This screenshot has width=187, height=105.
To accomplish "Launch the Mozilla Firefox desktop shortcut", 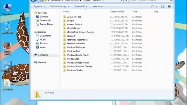I will tap(7, 48).
